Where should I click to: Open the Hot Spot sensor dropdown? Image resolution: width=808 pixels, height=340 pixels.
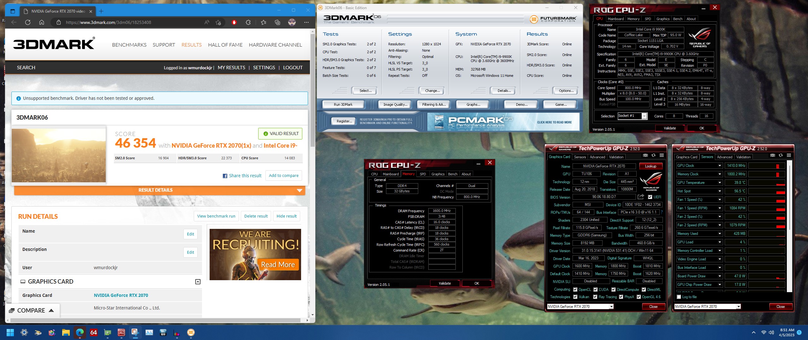pos(720,191)
